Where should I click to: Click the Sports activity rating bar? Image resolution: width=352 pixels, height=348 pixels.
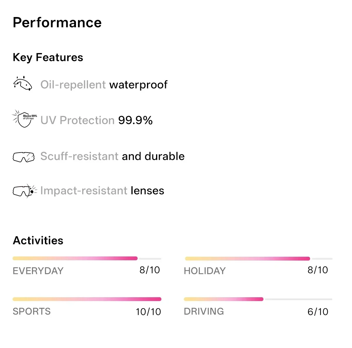click(x=87, y=299)
